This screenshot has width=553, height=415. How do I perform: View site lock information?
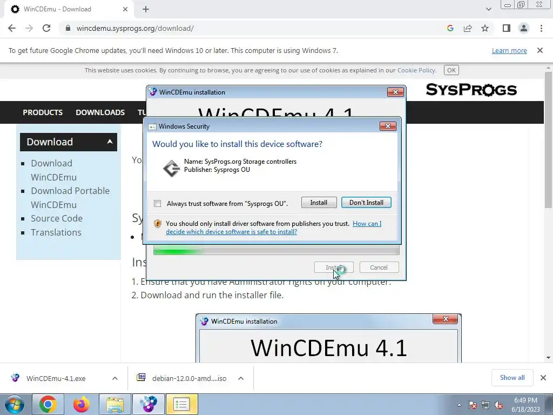pos(68,28)
